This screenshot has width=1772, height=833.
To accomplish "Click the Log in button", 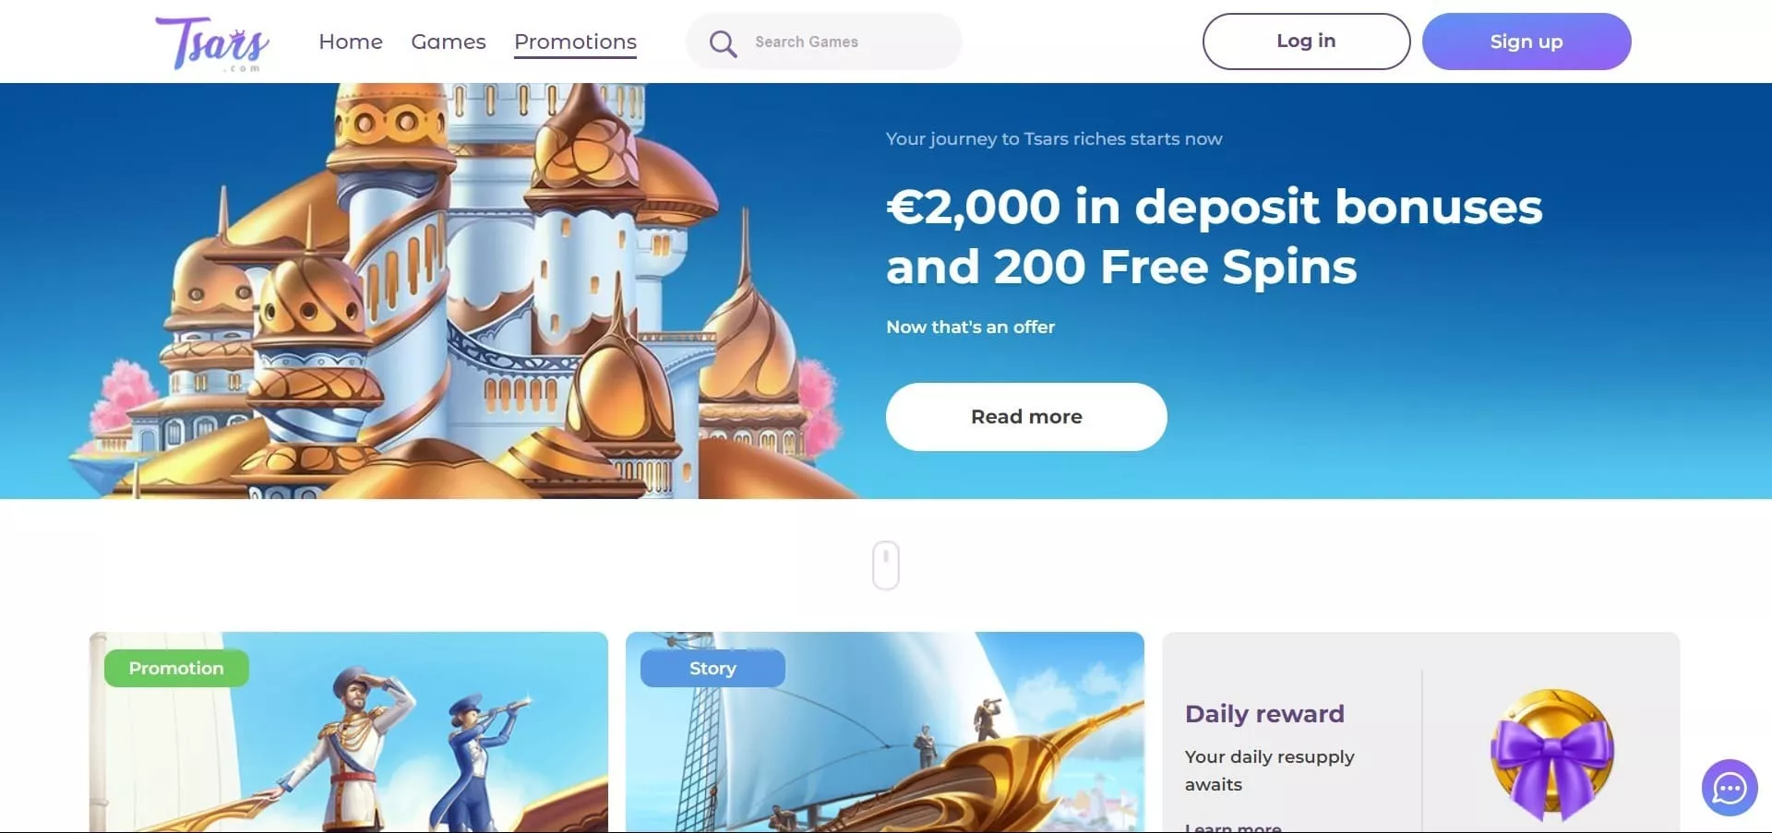I will [1306, 42].
